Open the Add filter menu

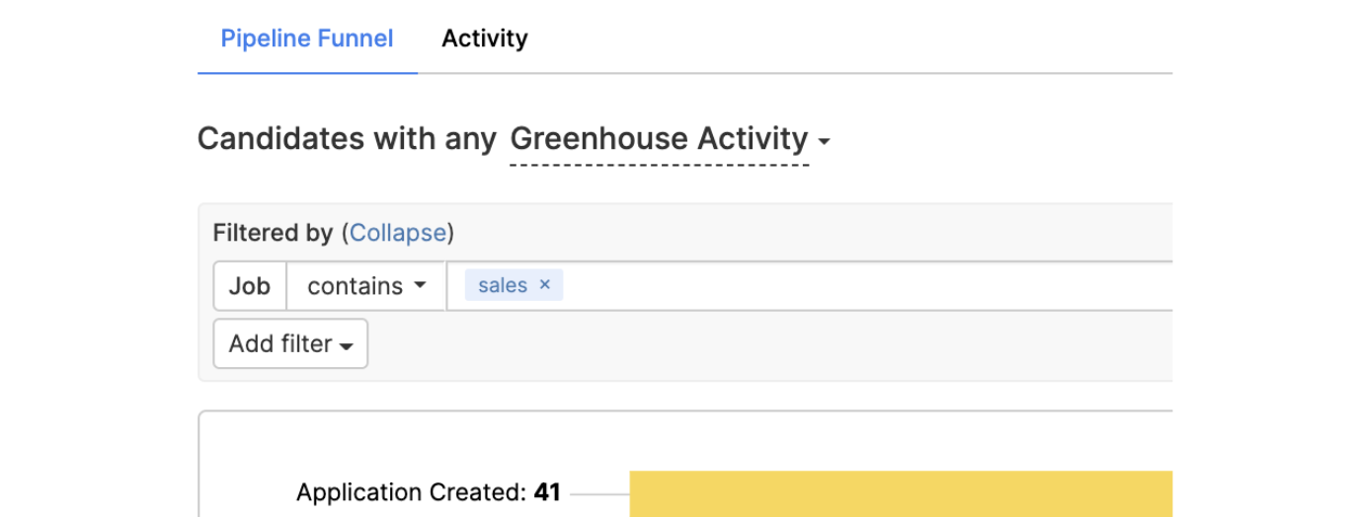[x=291, y=343]
